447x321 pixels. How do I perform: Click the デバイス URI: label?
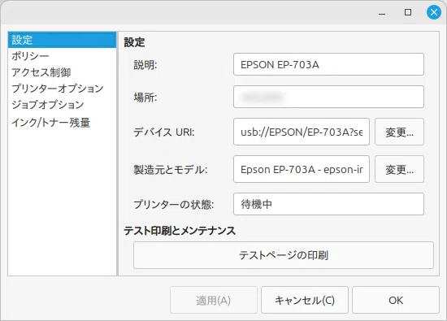click(x=164, y=132)
